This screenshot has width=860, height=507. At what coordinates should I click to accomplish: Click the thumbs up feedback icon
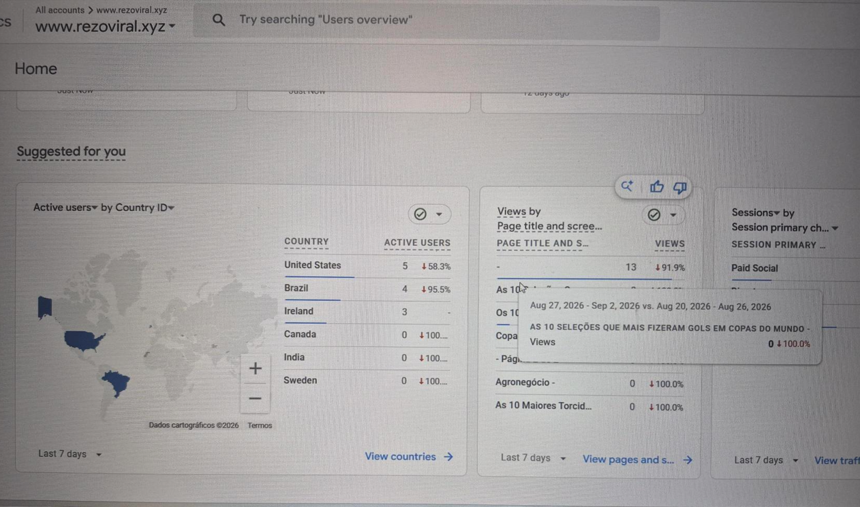pos(656,187)
